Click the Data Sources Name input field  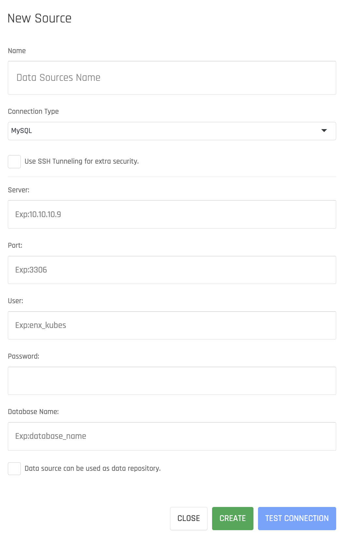172,78
